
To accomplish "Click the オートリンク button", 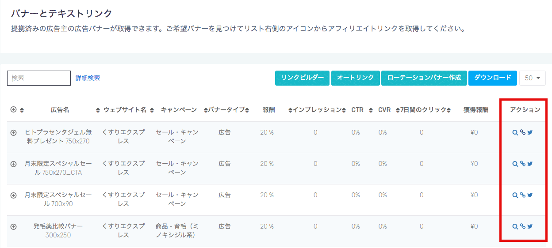I will (x=356, y=78).
